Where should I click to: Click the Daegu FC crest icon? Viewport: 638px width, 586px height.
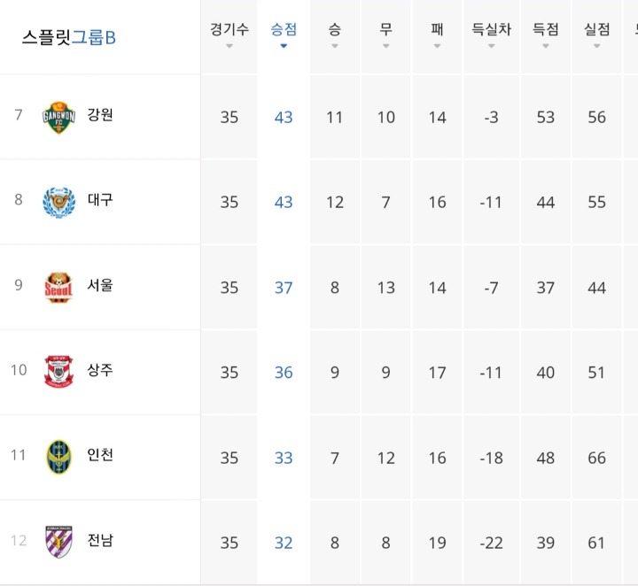click(x=59, y=203)
